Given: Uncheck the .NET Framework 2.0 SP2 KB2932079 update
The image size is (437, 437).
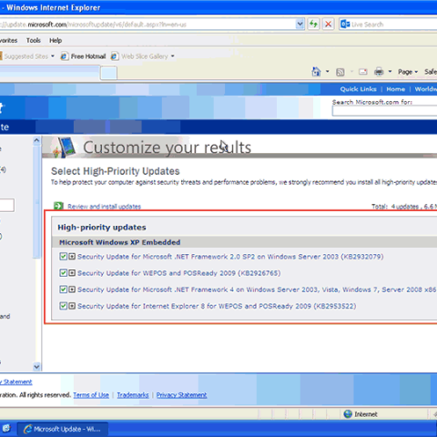Looking at the screenshot, I should (63, 257).
